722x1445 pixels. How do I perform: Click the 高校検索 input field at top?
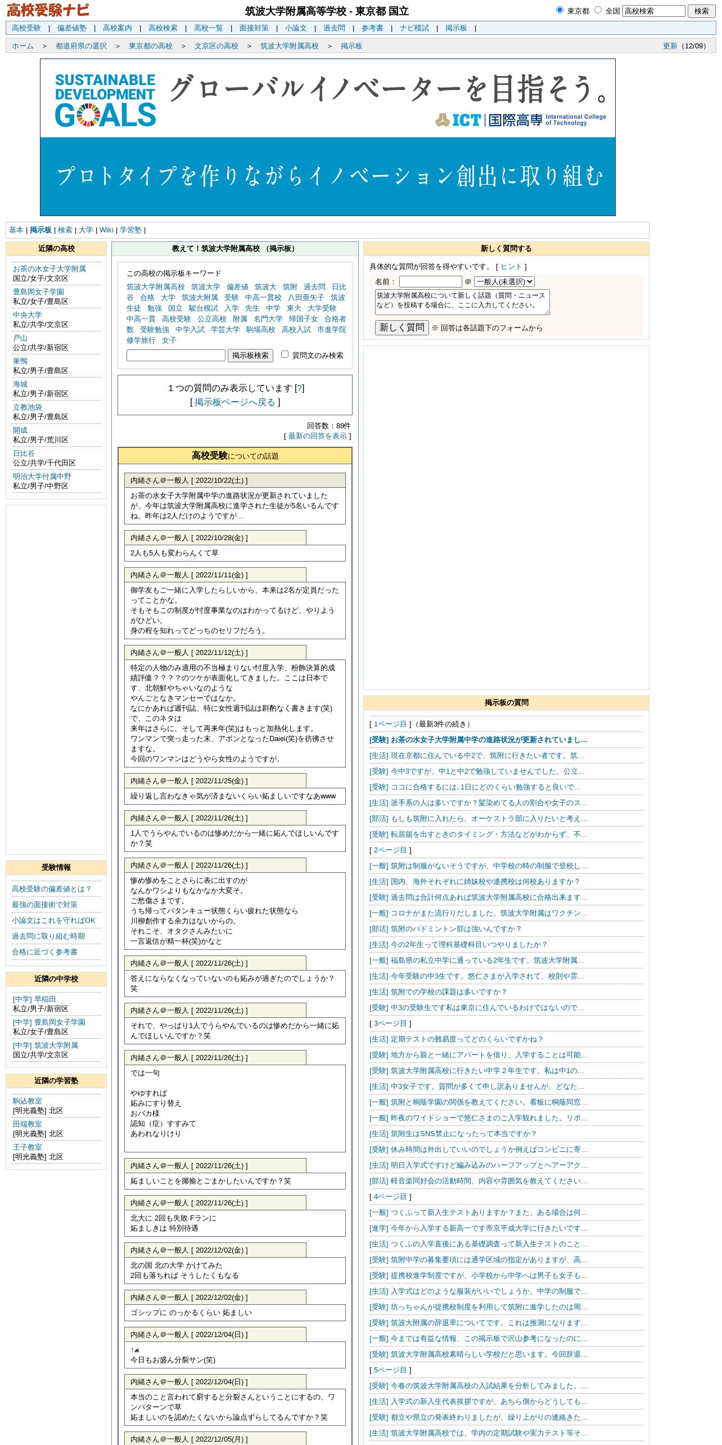[x=653, y=11]
